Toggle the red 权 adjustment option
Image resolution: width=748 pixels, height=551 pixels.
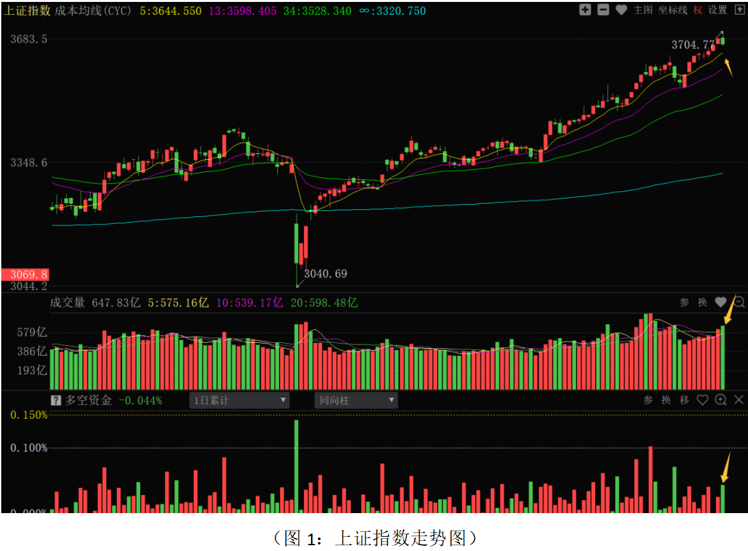pyautogui.click(x=697, y=10)
